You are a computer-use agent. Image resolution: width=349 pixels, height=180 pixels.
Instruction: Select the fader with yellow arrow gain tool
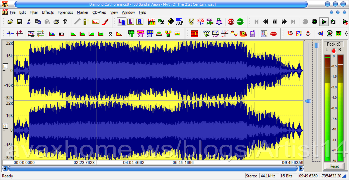point(86,22)
